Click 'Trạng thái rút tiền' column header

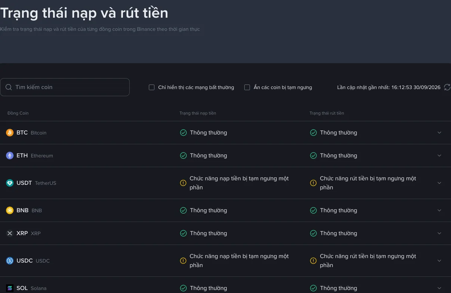click(327, 113)
